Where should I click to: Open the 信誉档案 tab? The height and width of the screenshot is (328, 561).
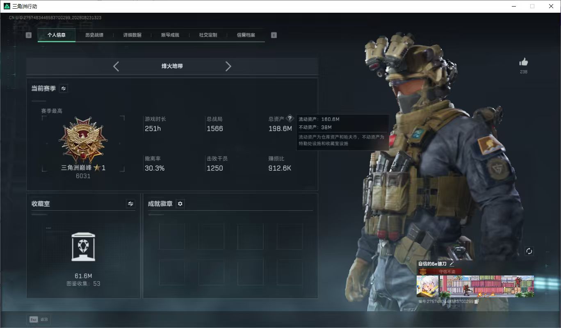click(x=246, y=35)
